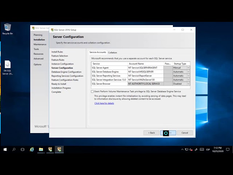Open SQL Server Browser startup type dropdown
Screen dimensions: 233x175
coord(188,84)
